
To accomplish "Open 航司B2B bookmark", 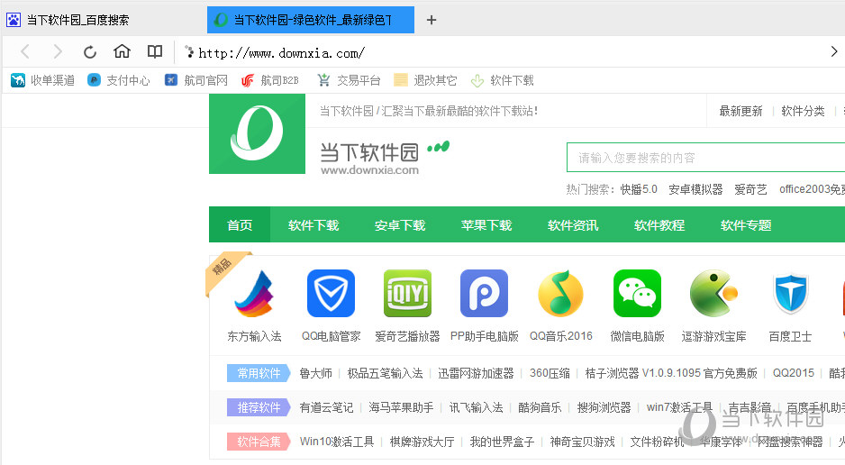I will [270, 80].
